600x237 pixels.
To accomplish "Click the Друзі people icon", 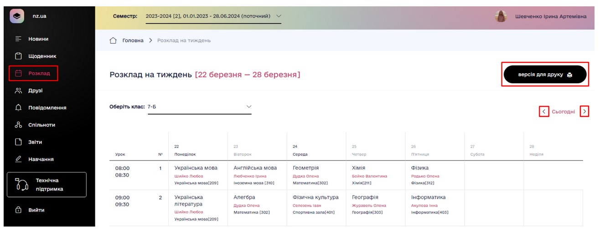I will click(18, 91).
